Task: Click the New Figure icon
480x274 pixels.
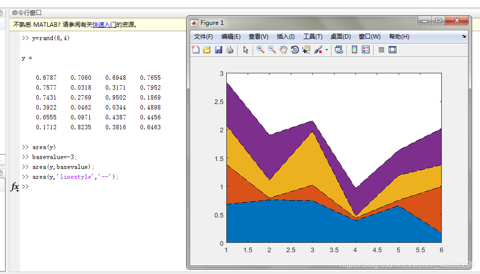Action: (x=196, y=50)
